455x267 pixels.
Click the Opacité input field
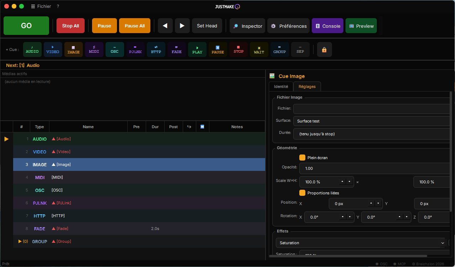[x=375, y=168]
